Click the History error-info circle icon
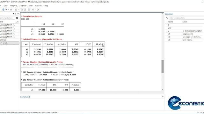The height and width of the screenshot is (114, 204). 17,18
